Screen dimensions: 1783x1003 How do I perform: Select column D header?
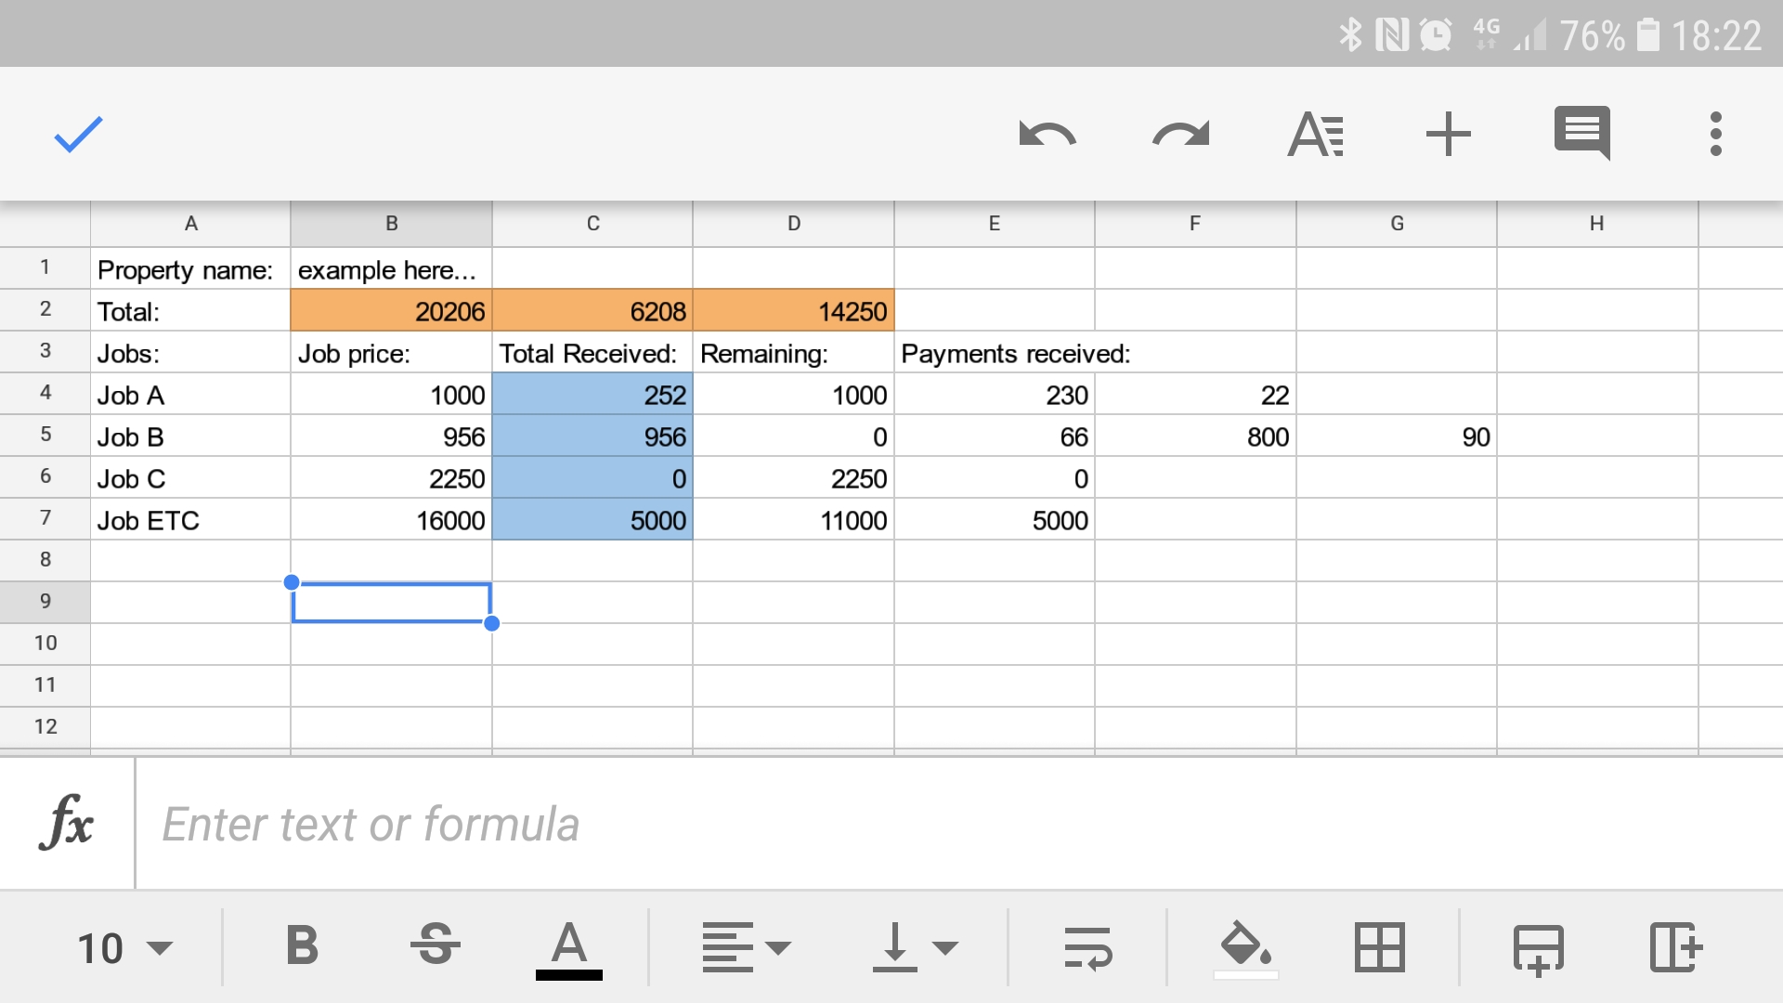793,224
